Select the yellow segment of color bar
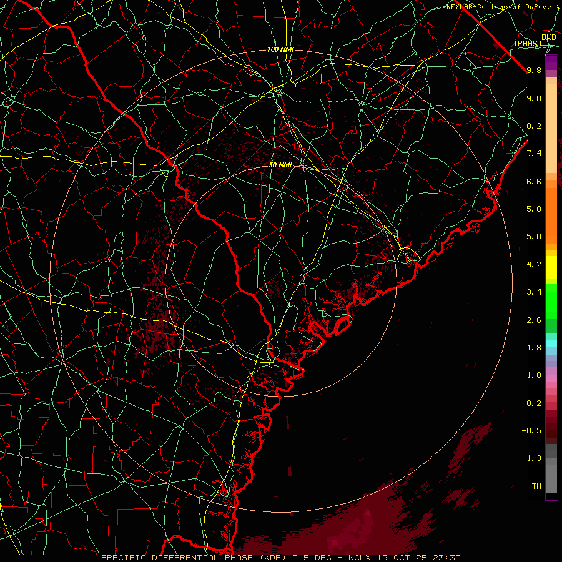This screenshot has width=562, height=562. pos(551,267)
